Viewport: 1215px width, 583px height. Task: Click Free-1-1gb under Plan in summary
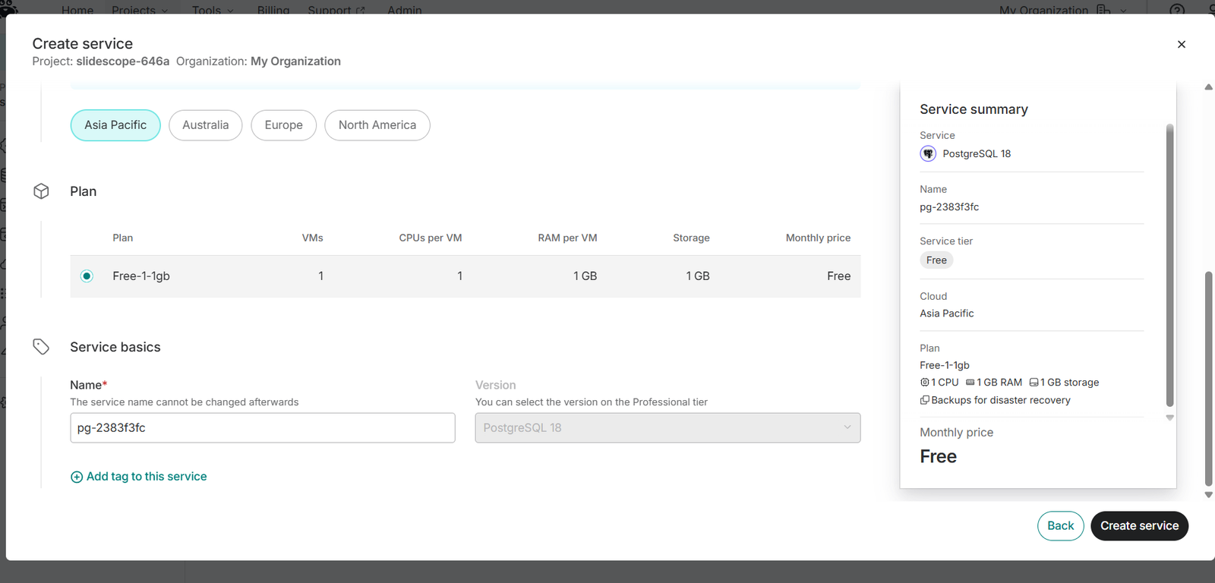[945, 365]
